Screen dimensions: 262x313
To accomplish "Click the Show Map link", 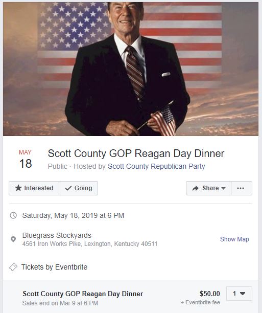I will click(x=234, y=239).
